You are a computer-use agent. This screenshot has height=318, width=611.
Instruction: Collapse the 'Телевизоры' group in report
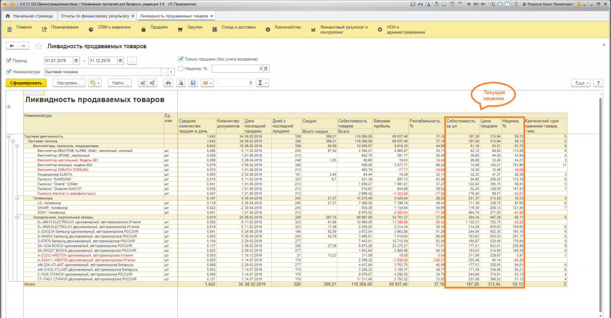[17, 198]
